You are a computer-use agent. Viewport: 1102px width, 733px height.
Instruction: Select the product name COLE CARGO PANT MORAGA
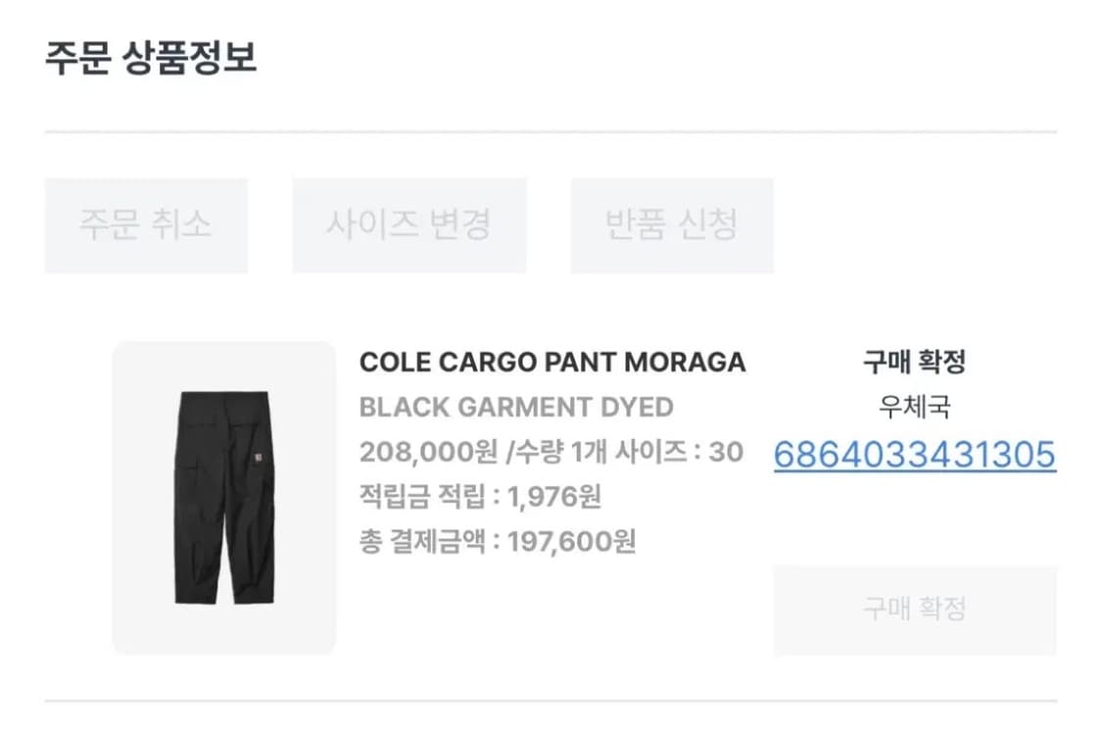(x=552, y=362)
